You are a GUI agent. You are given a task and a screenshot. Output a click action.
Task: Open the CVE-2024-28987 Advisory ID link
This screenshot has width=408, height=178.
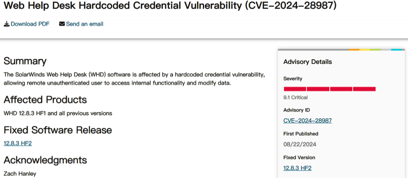click(308, 120)
